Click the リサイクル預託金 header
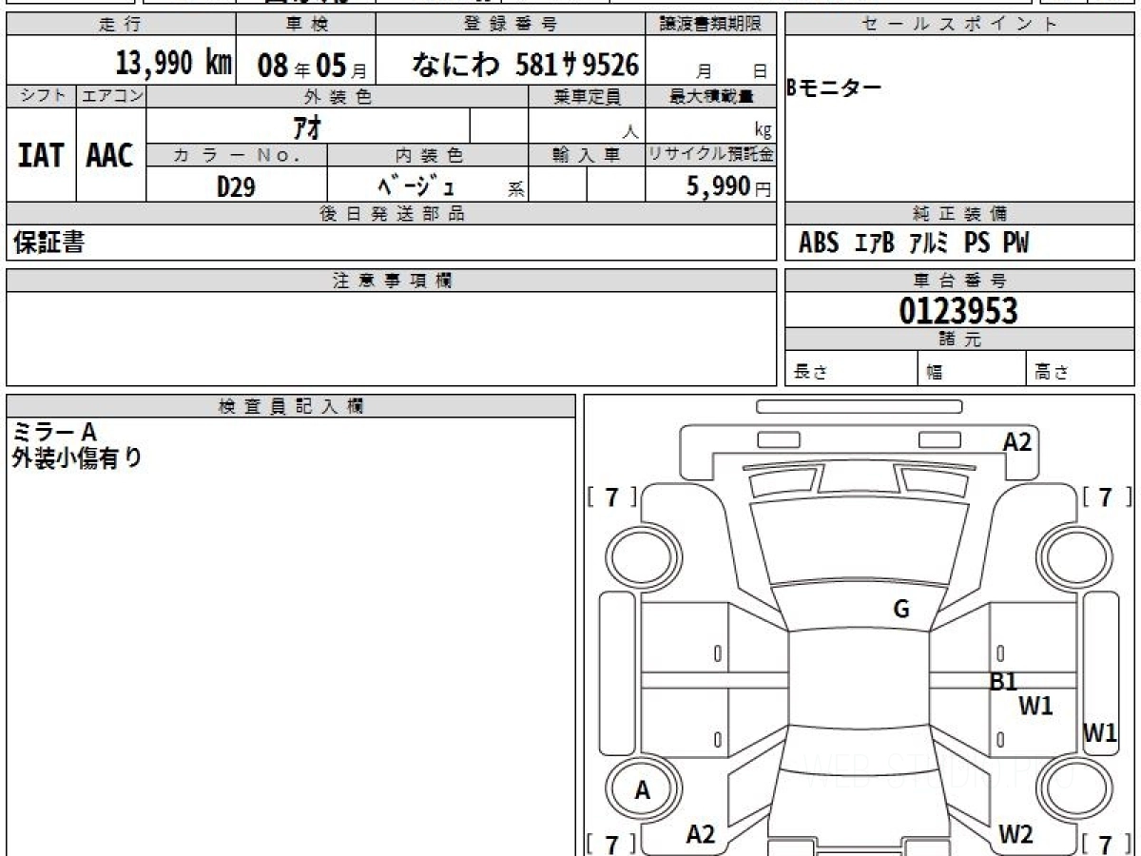The height and width of the screenshot is (856, 1141). 711,156
